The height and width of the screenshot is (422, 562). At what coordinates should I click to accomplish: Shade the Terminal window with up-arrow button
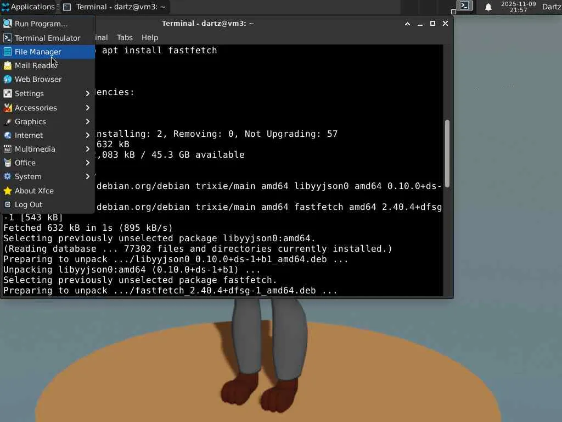coord(407,24)
